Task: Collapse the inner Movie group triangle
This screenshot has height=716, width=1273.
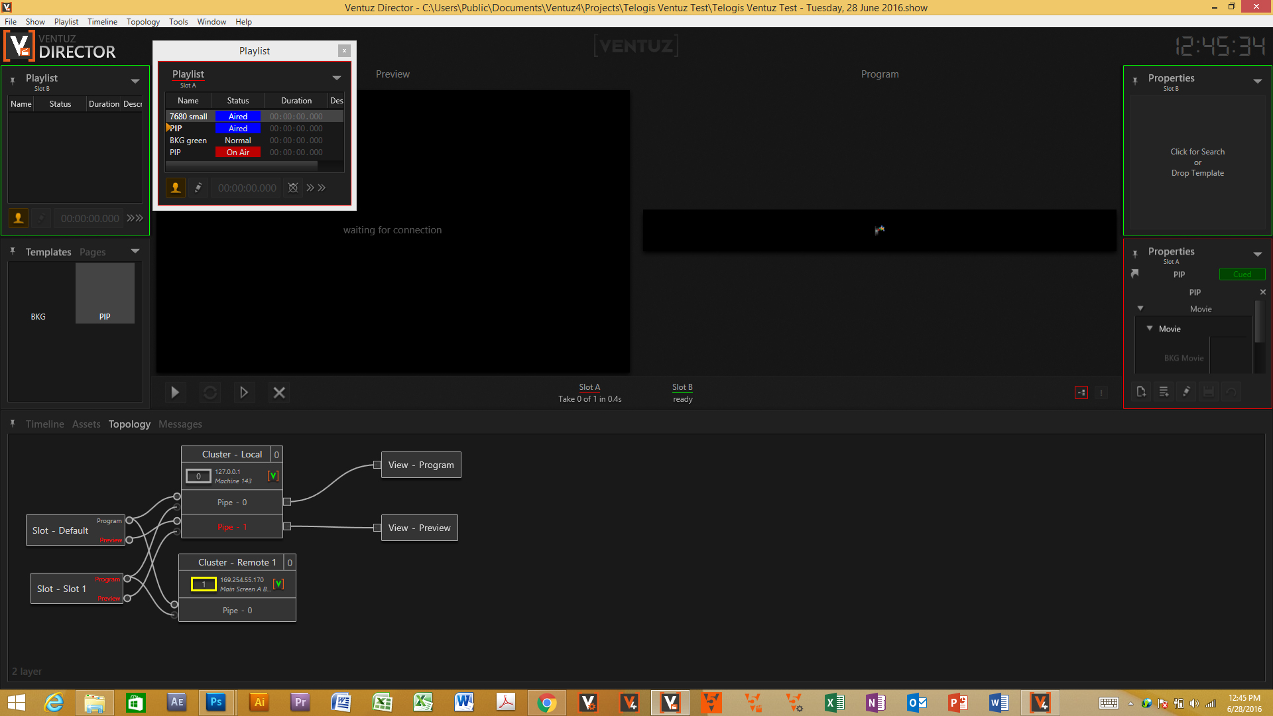Action: tap(1150, 328)
